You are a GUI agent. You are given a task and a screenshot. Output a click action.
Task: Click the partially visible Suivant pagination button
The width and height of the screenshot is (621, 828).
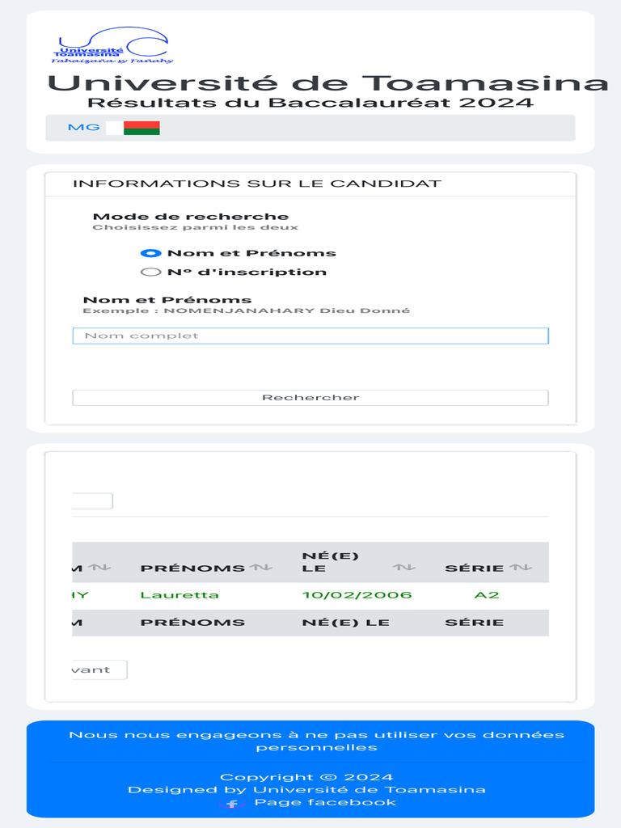99,670
